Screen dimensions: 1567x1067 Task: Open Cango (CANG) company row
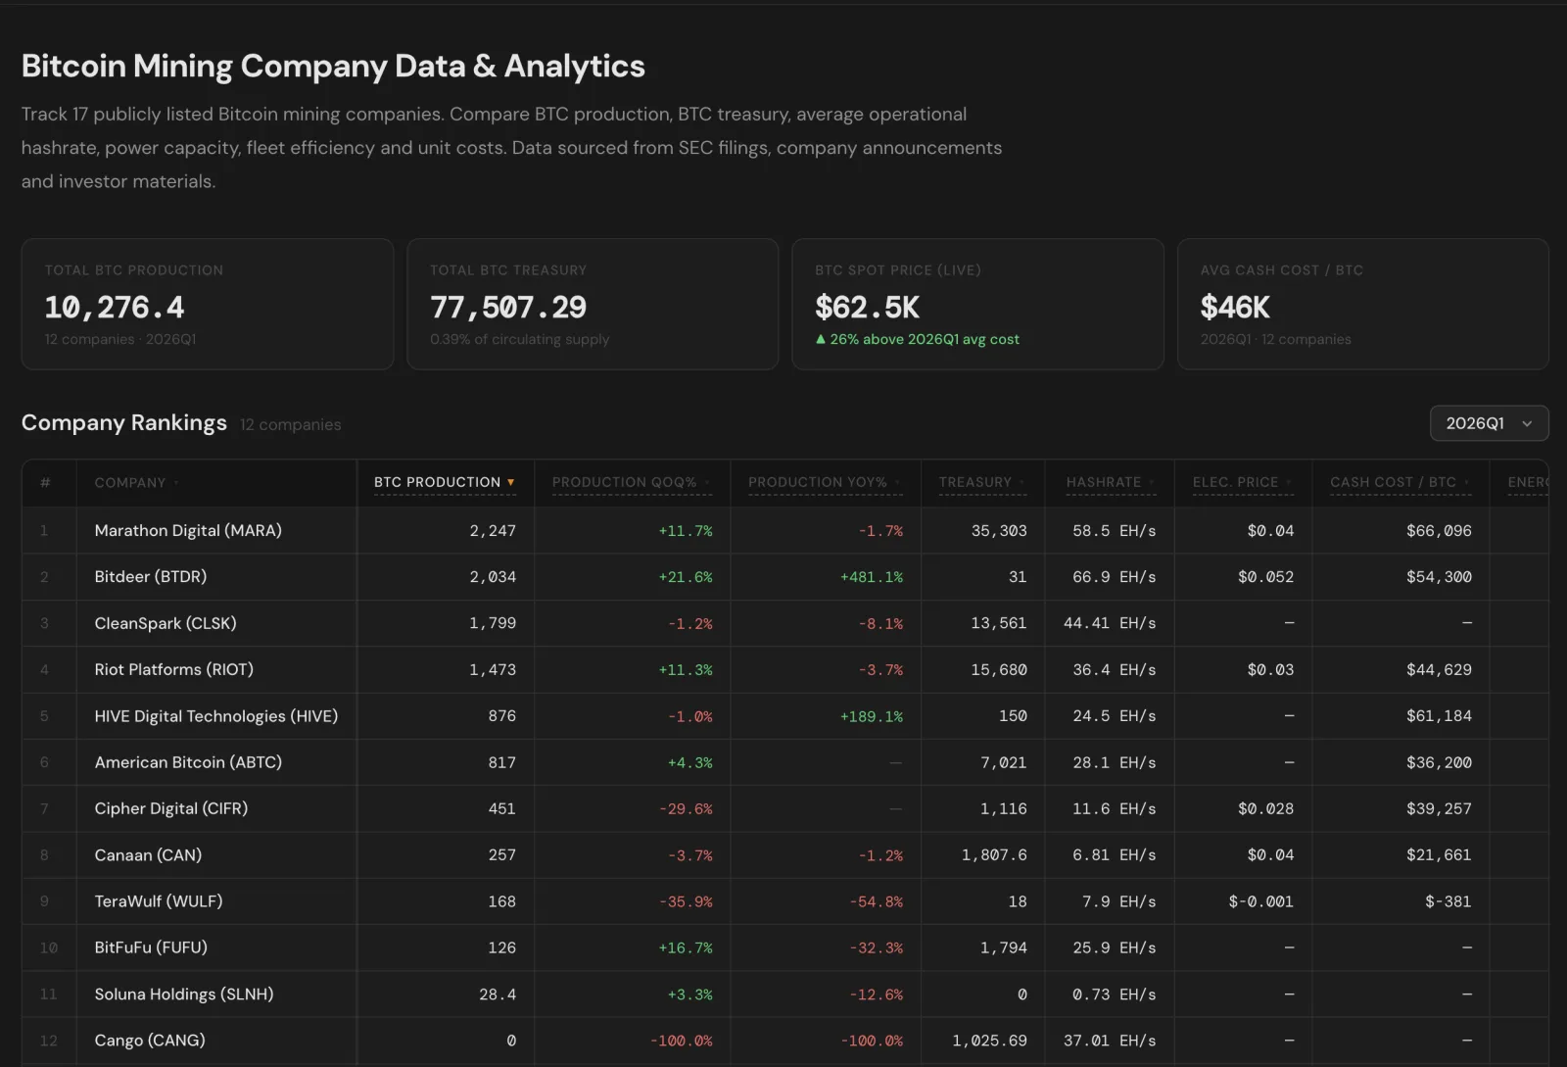[785, 1041]
